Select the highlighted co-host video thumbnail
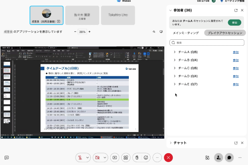Viewport: 248px width, 165px height. (46, 15)
